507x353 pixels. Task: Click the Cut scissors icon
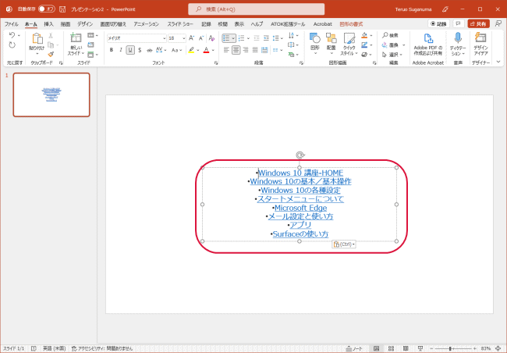51,35
